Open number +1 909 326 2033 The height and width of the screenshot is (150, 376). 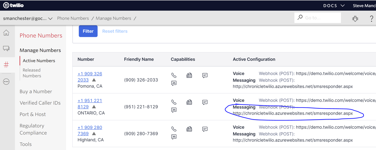(x=90, y=77)
